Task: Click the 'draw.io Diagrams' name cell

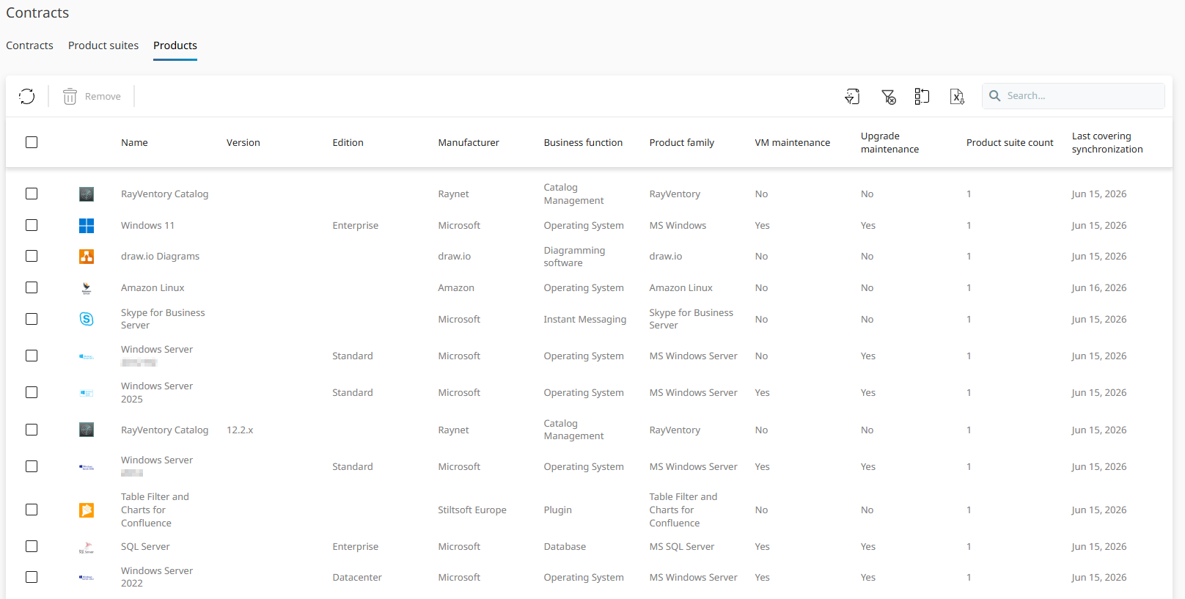Action: point(160,257)
